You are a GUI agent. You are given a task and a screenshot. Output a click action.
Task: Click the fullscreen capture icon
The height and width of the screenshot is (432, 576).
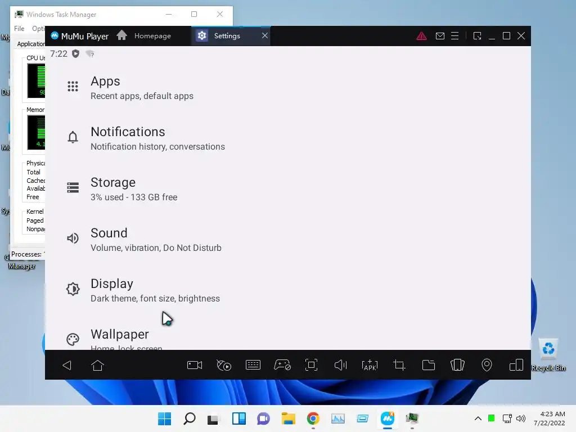coord(312,365)
